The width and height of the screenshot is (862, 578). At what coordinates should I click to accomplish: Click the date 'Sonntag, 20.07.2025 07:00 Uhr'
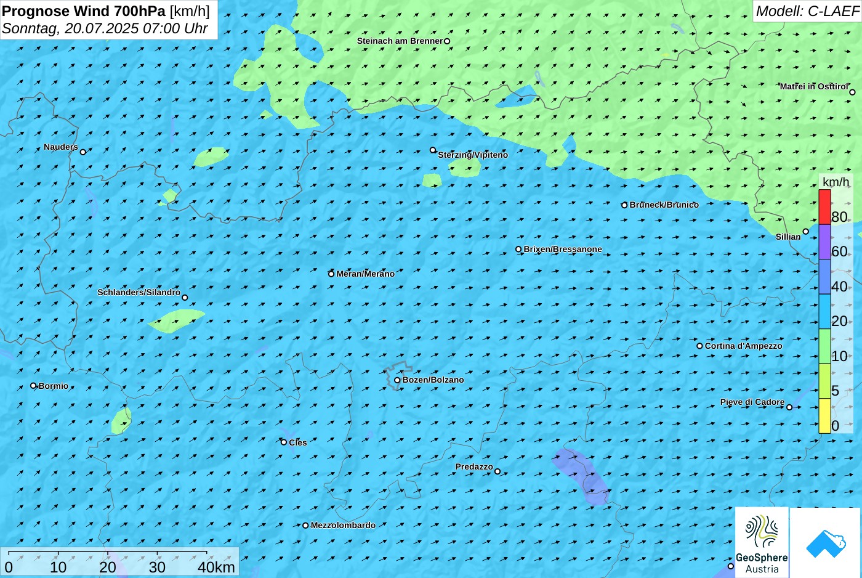pyautogui.click(x=105, y=28)
